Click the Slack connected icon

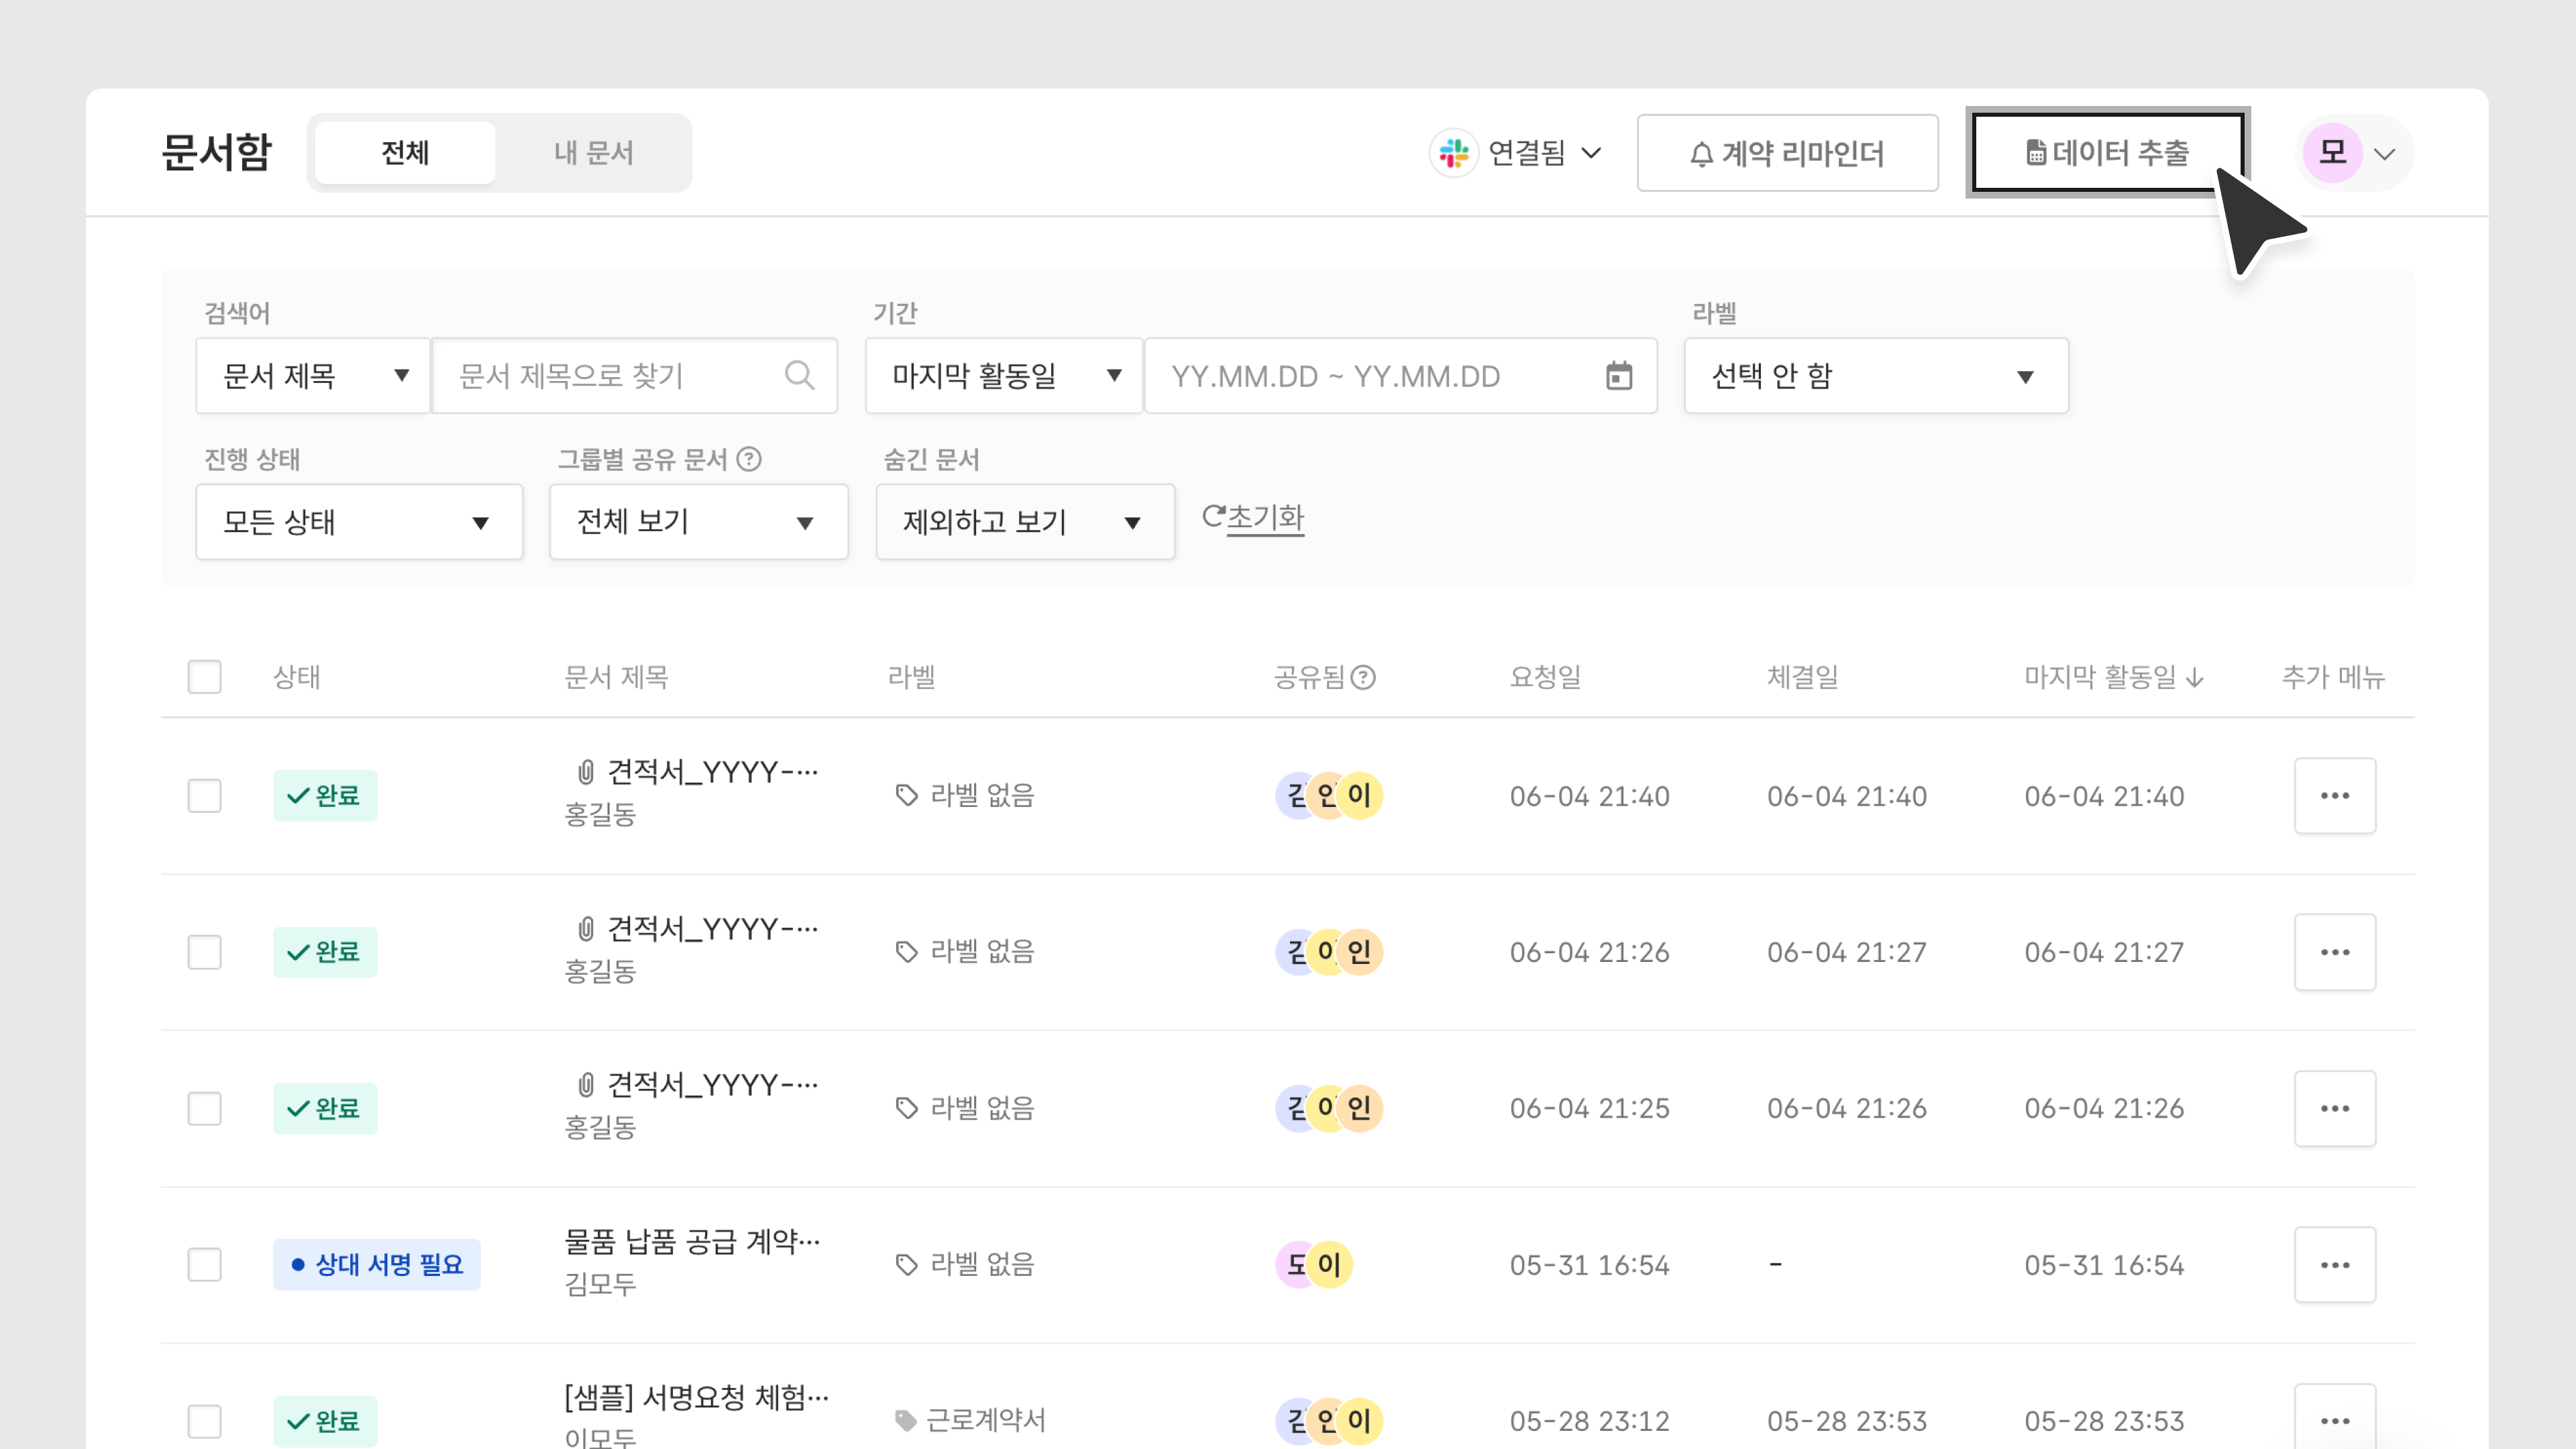pos(1453,153)
